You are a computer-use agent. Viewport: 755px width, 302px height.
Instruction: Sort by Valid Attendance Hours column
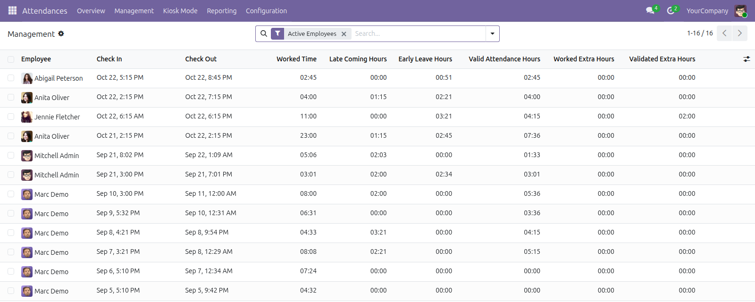tap(504, 59)
